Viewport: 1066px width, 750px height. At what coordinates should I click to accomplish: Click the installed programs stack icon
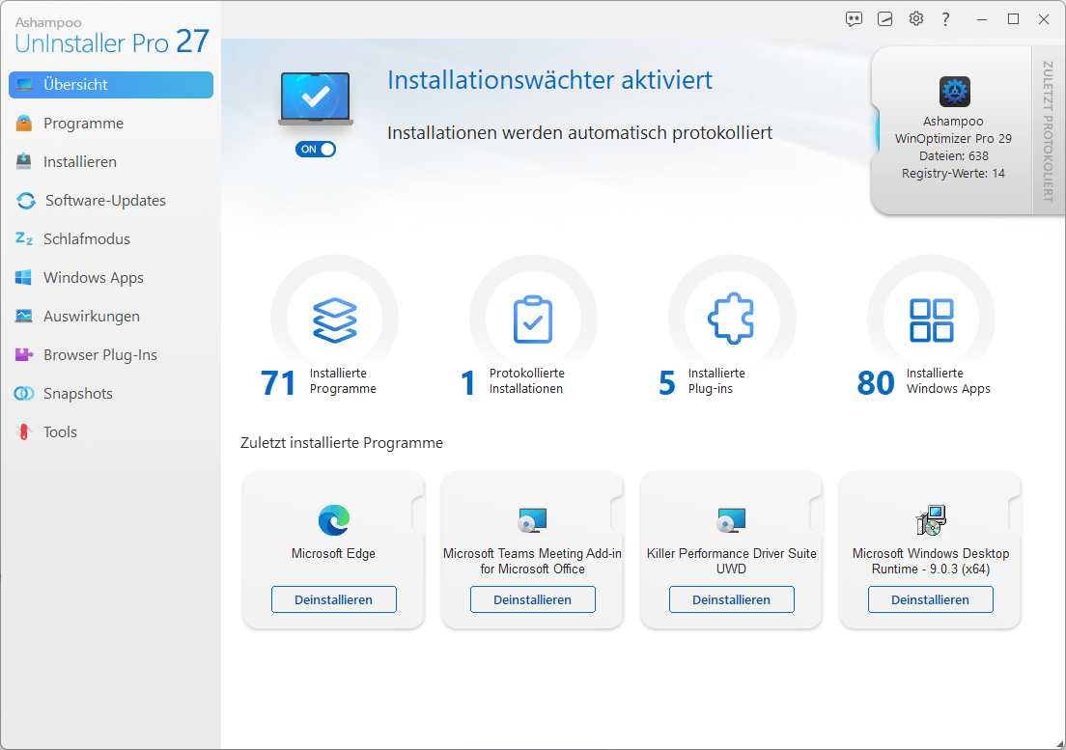tap(334, 319)
